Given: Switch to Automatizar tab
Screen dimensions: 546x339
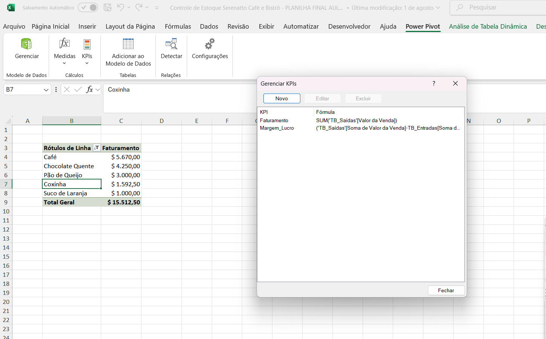Looking at the screenshot, I should tap(301, 26).
